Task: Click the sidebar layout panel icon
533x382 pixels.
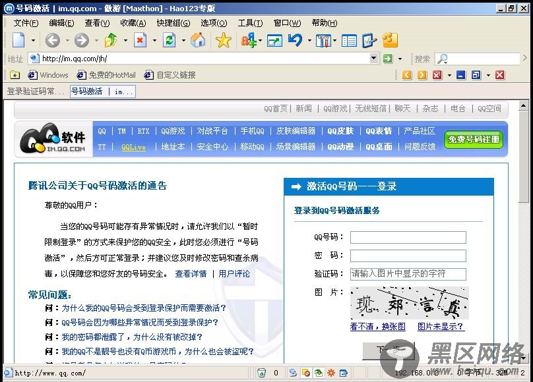Action: pyautogui.click(x=349, y=41)
